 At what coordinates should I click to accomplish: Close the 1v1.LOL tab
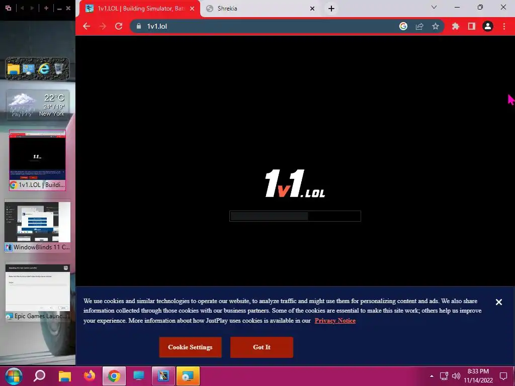192,9
